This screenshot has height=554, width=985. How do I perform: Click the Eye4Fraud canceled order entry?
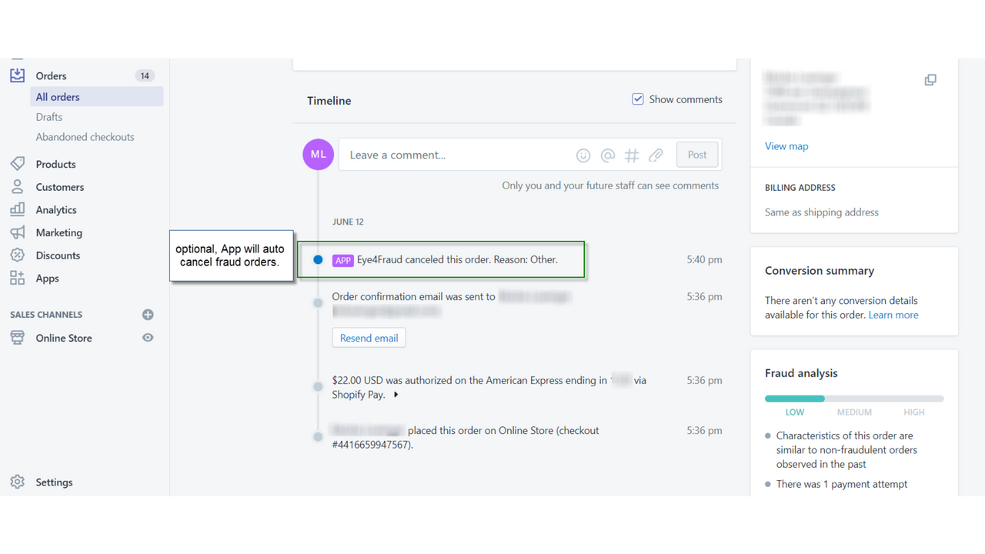click(441, 260)
